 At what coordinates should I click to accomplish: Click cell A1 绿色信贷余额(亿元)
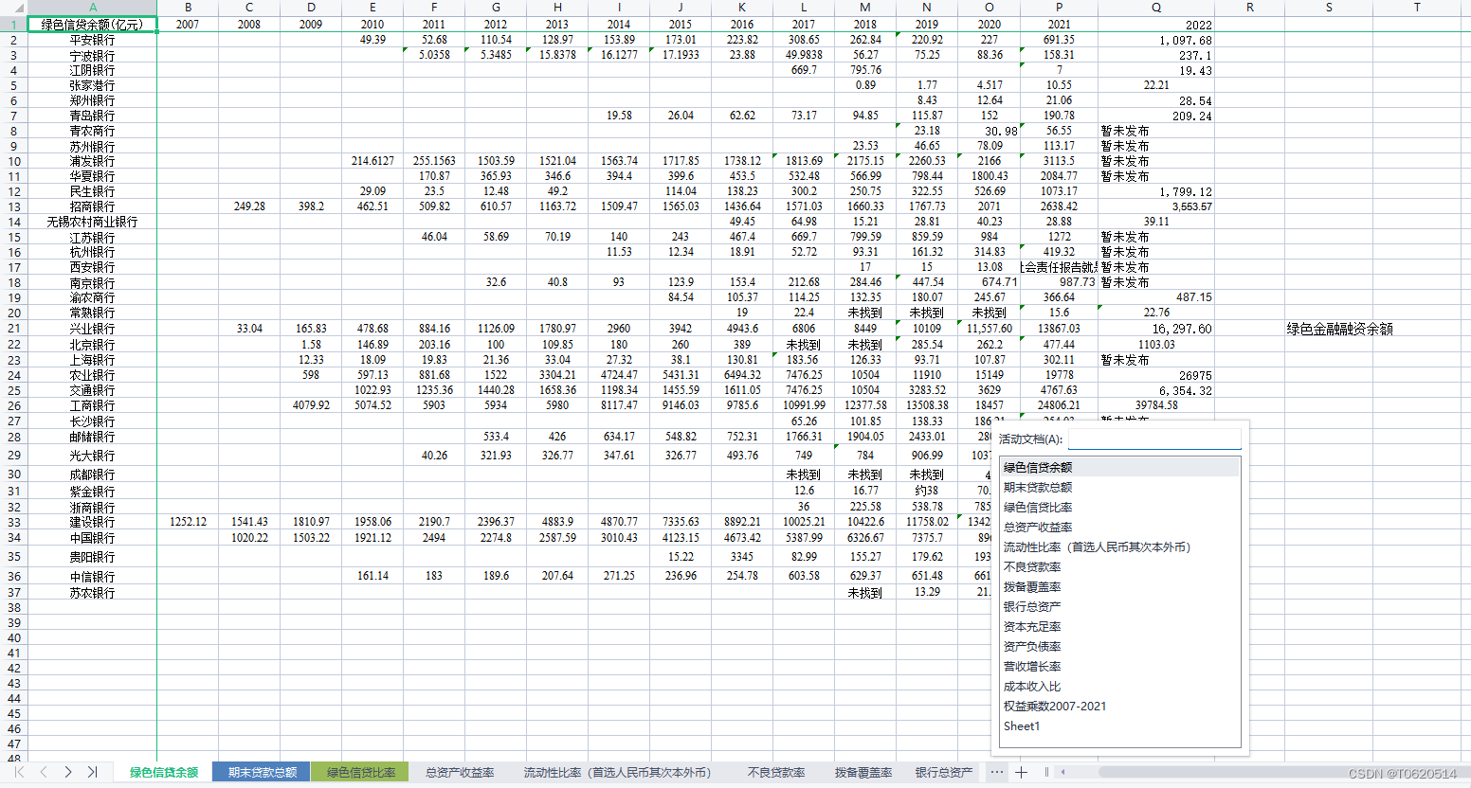(x=92, y=25)
